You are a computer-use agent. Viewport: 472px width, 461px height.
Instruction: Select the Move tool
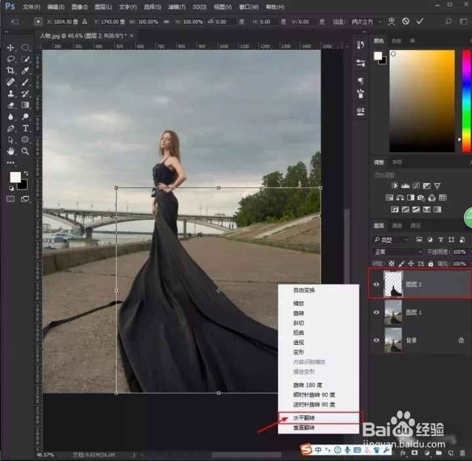coord(10,48)
